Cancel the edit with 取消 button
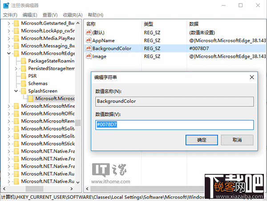The height and width of the screenshot is (201, 267). coord(237,140)
